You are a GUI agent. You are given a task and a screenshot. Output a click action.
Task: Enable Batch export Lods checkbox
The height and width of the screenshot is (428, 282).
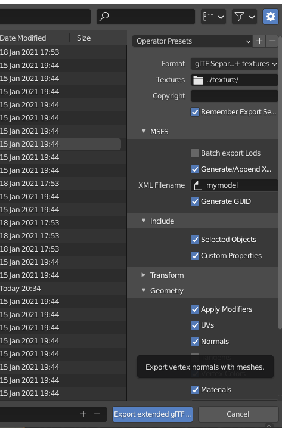pos(194,153)
